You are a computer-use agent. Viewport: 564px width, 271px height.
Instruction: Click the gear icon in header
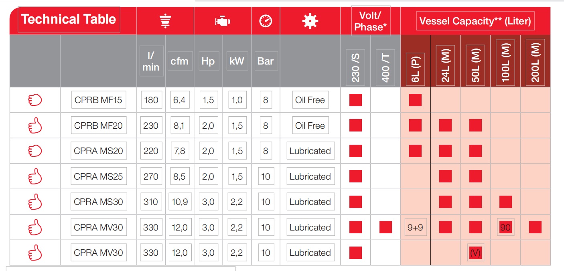(310, 21)
